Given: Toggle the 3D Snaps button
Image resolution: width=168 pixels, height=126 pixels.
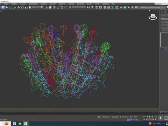Looking at the screenshot, I should 54,7.
